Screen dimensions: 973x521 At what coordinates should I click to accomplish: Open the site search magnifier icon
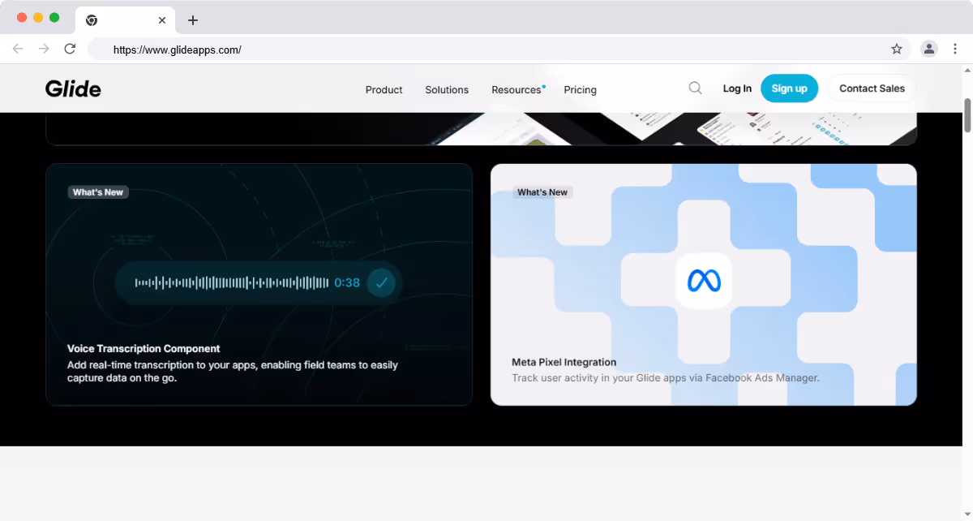[x=695, y=88]
